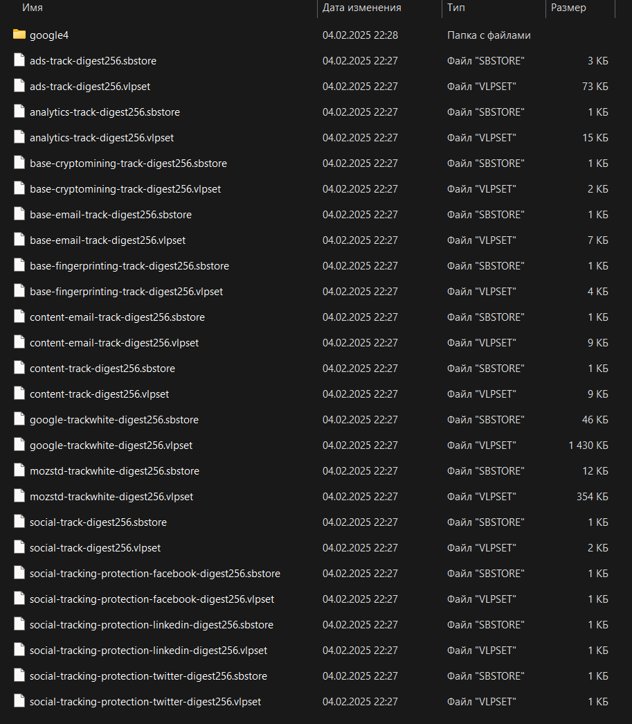Select the mozstd-trackwhite-digest256.vlpset row
Image resolution: width=632 pixels, height=724 pixels.
(x=310, y=496)
